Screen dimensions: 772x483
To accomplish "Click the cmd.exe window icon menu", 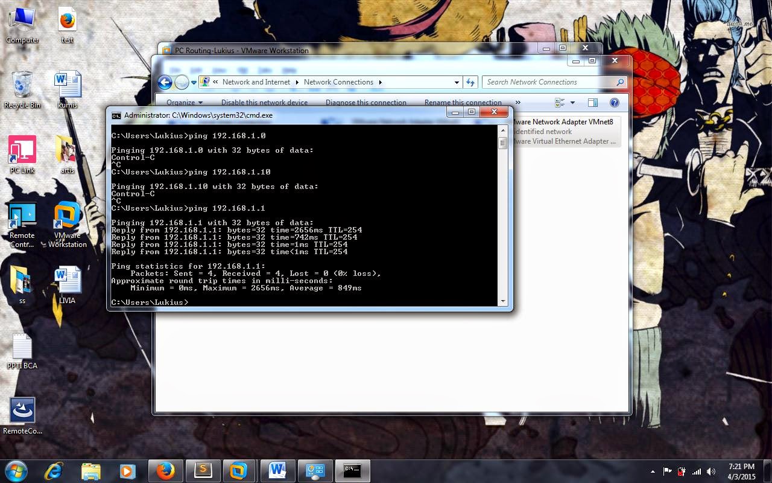I will (116, 115).
